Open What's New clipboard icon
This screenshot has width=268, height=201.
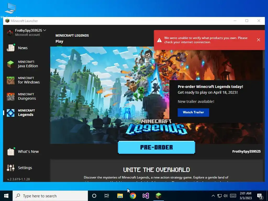point(11,152)
